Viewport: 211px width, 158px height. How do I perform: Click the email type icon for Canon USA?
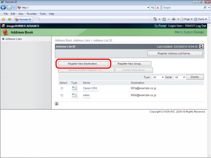(x=75, y=88)
